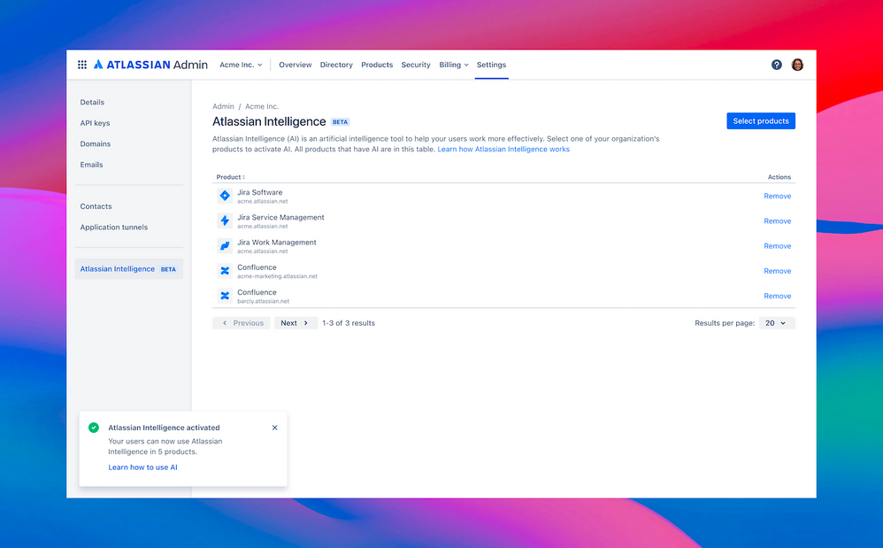Image resolution: width=883 pixels, height=548 pixels.
Task: Open the Directory tab
Action: [336, 65]
